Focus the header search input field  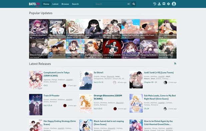110,4
